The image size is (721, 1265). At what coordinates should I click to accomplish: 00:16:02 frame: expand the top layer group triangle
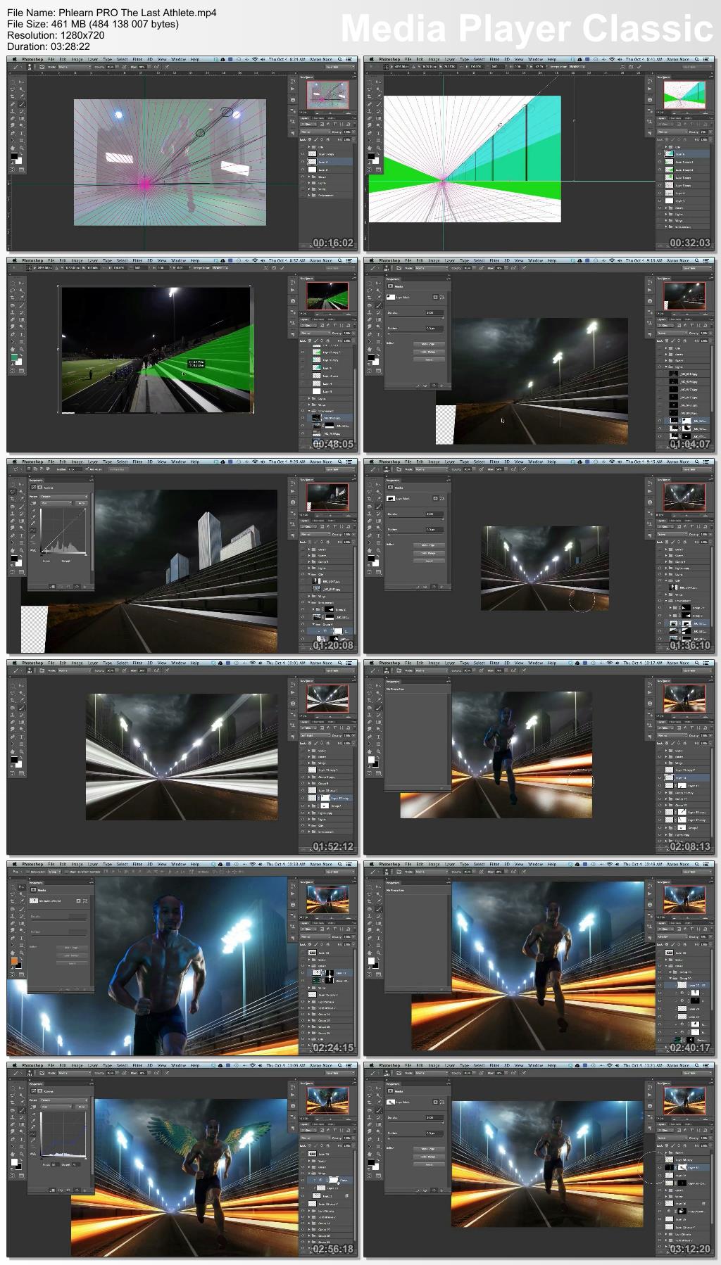point(309,147)
